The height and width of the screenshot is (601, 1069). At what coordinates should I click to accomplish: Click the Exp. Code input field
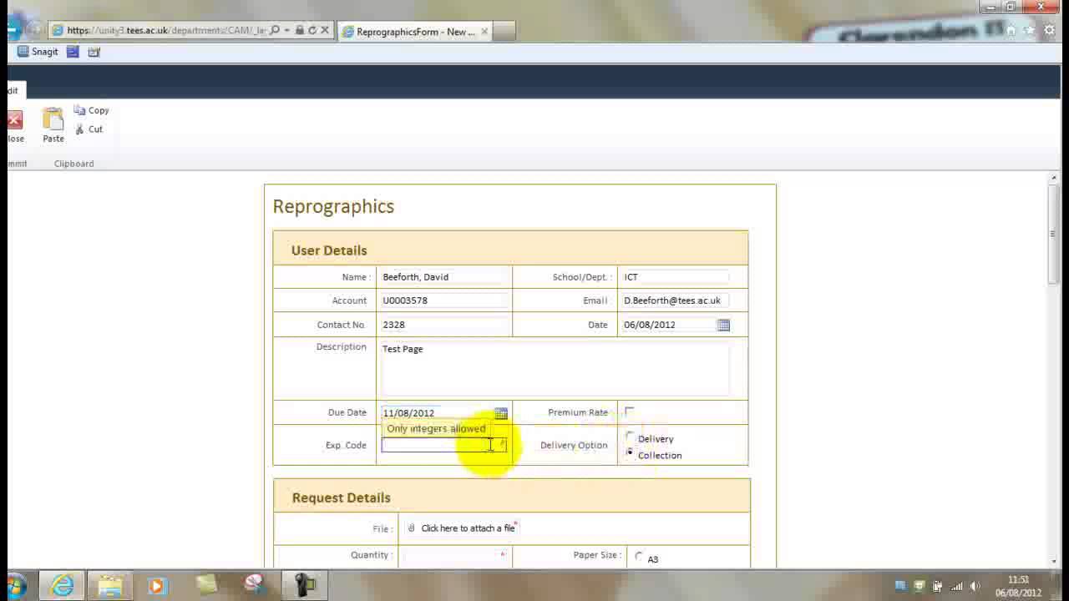point(443,445)
